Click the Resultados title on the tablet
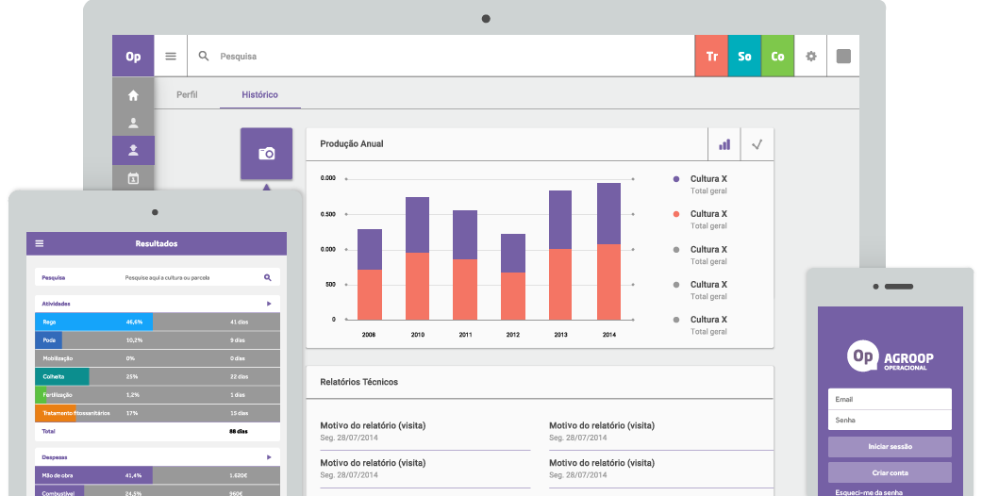The height and width of the screenshot is (496, 982). 156,243
